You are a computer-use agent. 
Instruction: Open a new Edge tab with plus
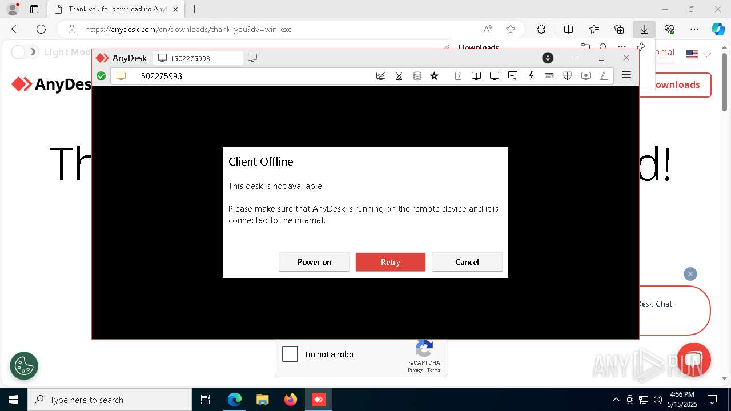195,9
